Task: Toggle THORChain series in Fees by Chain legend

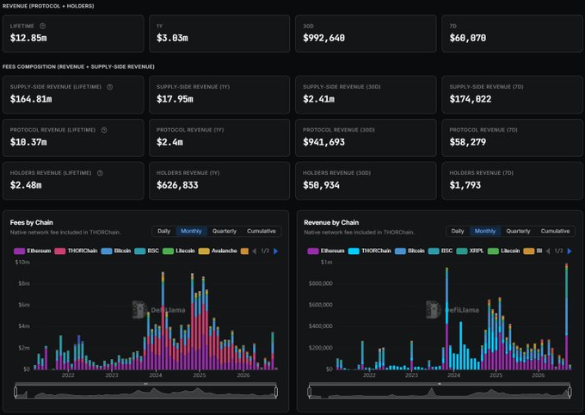Action: pos(76,251)
